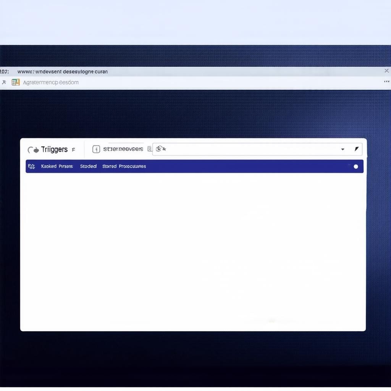This screenshot has height=391, width=391.
Task: Click the Triggers refresh icon
Action: (x=33, y=150)
